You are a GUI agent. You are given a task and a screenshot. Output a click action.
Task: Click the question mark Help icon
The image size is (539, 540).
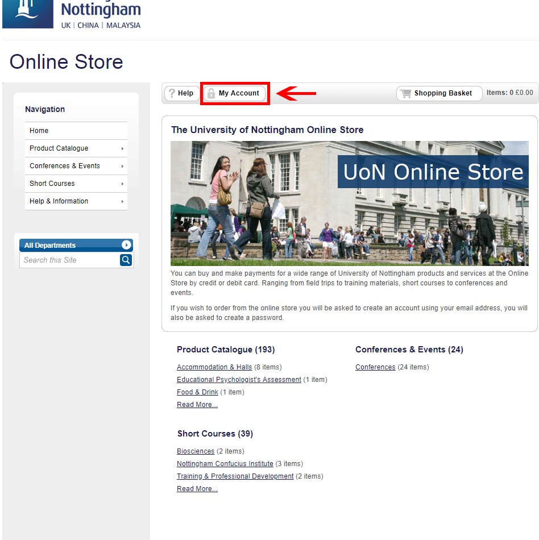point(172,93)
